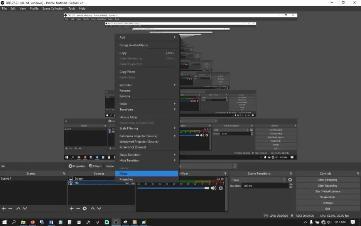Open File Explorer from taskbar

[23, 222]
